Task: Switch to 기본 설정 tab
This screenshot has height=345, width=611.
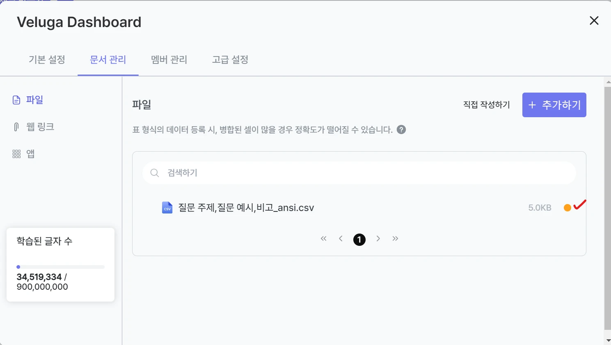Action: point(47,60)
